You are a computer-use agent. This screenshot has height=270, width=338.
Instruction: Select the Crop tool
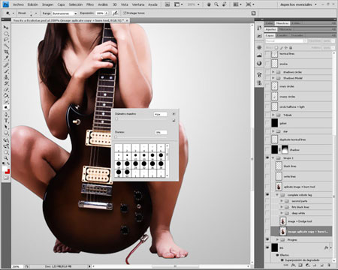click(6, 52)
